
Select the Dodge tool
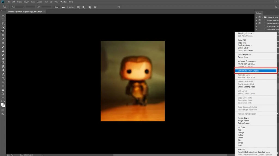pos(3,70)
